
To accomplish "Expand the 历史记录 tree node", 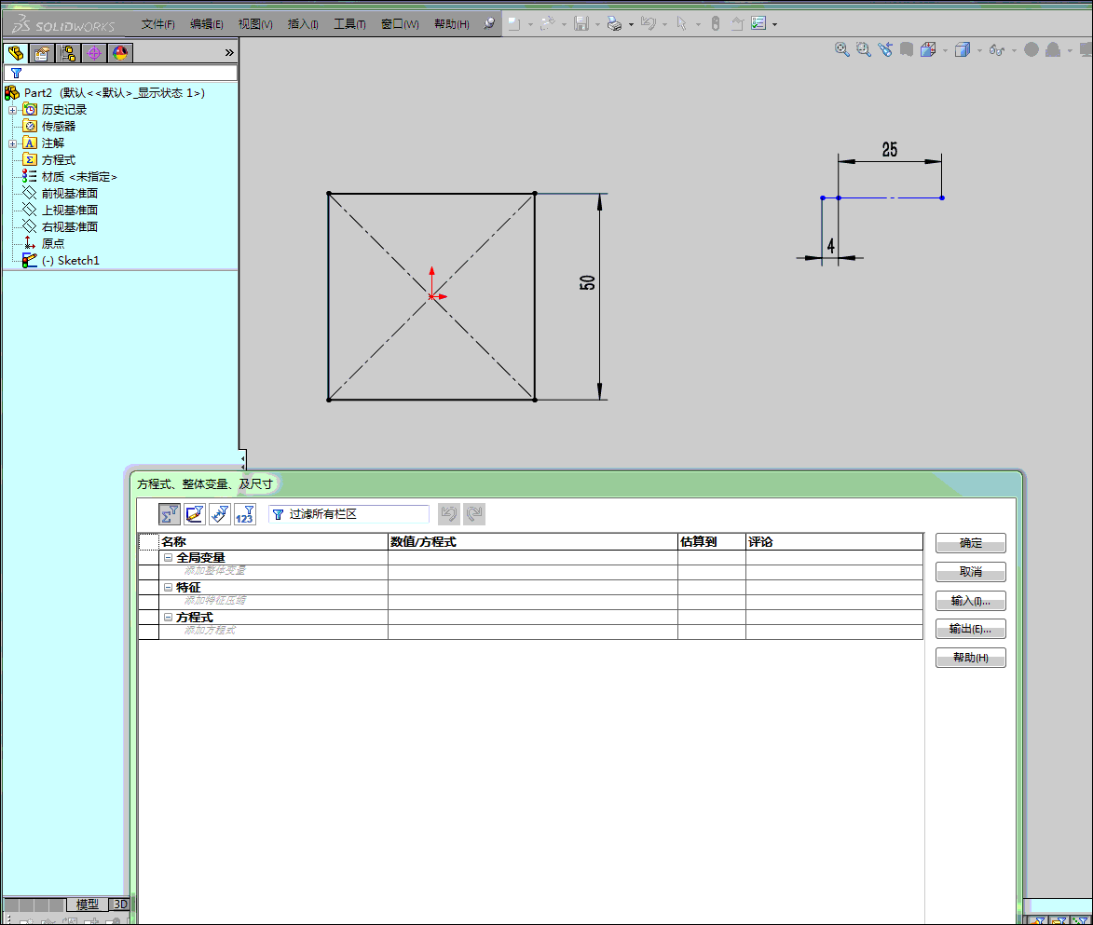I will [12, 110].
